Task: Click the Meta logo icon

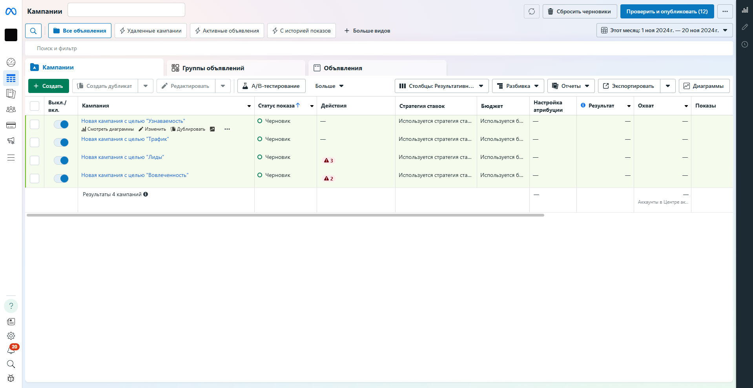Action: point(11,12)
